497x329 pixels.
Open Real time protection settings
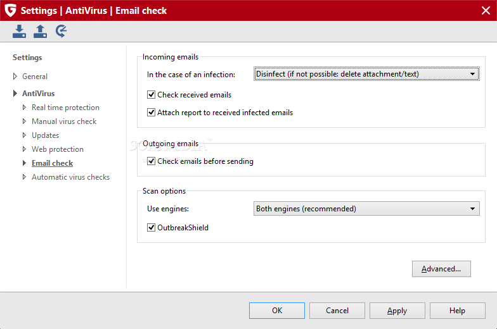point(66,108)
